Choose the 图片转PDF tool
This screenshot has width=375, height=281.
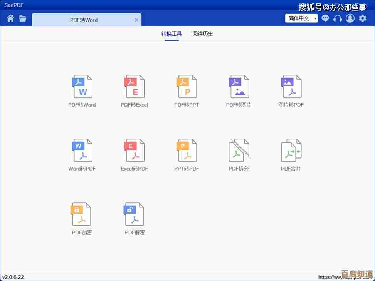(291, 87)
